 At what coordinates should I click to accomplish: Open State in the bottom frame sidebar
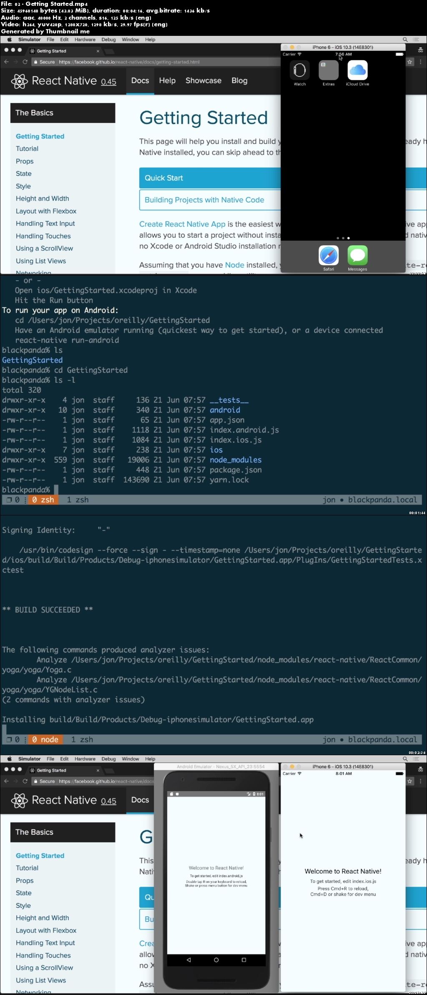tap(24, 893)
